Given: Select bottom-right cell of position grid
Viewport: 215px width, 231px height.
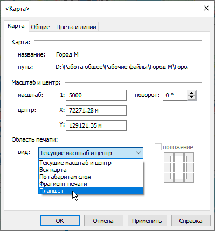Looking at the screenshot, I should click(x=189, y=178).
